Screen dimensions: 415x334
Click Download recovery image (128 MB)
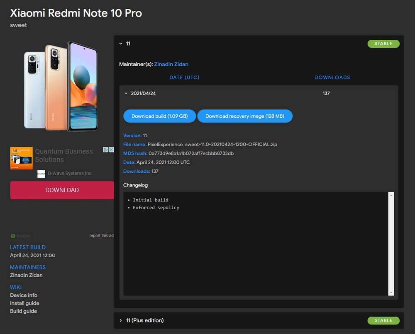(244, 116)
